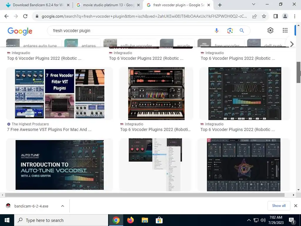Select the free vocoder suggestion chip

pyautogui.click(x=221, y=43)
